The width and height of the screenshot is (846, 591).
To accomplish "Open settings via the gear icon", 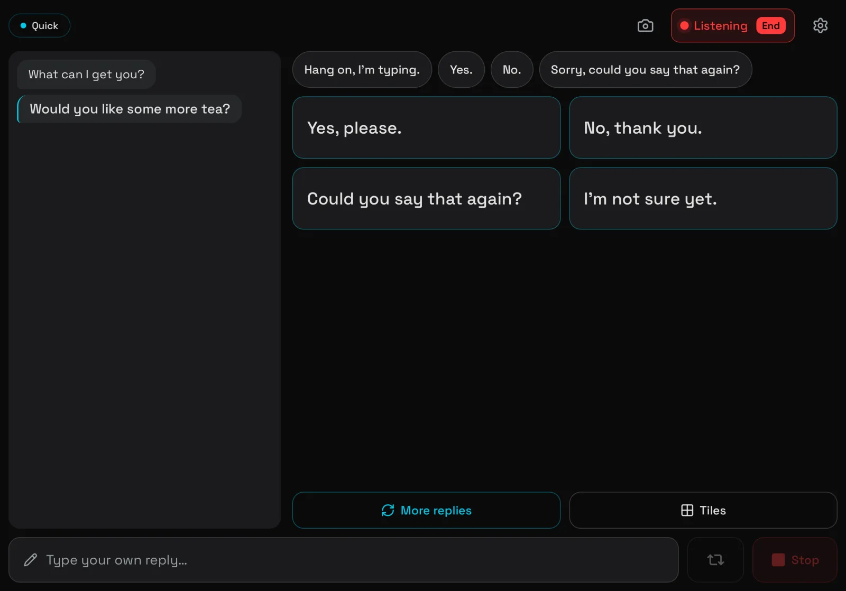I will click(820, 25).
